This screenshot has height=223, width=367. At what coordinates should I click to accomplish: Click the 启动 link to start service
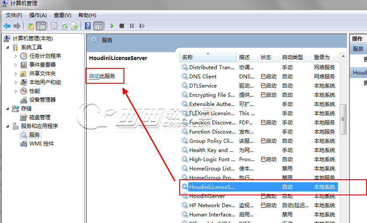(94, 76)
